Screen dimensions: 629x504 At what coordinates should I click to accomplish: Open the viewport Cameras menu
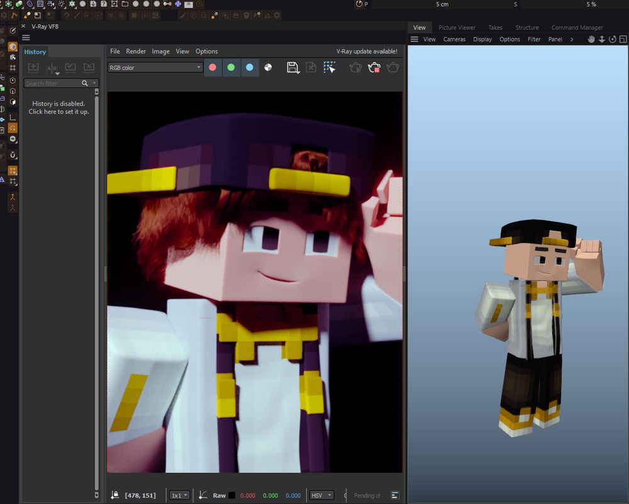coord(455,39)
